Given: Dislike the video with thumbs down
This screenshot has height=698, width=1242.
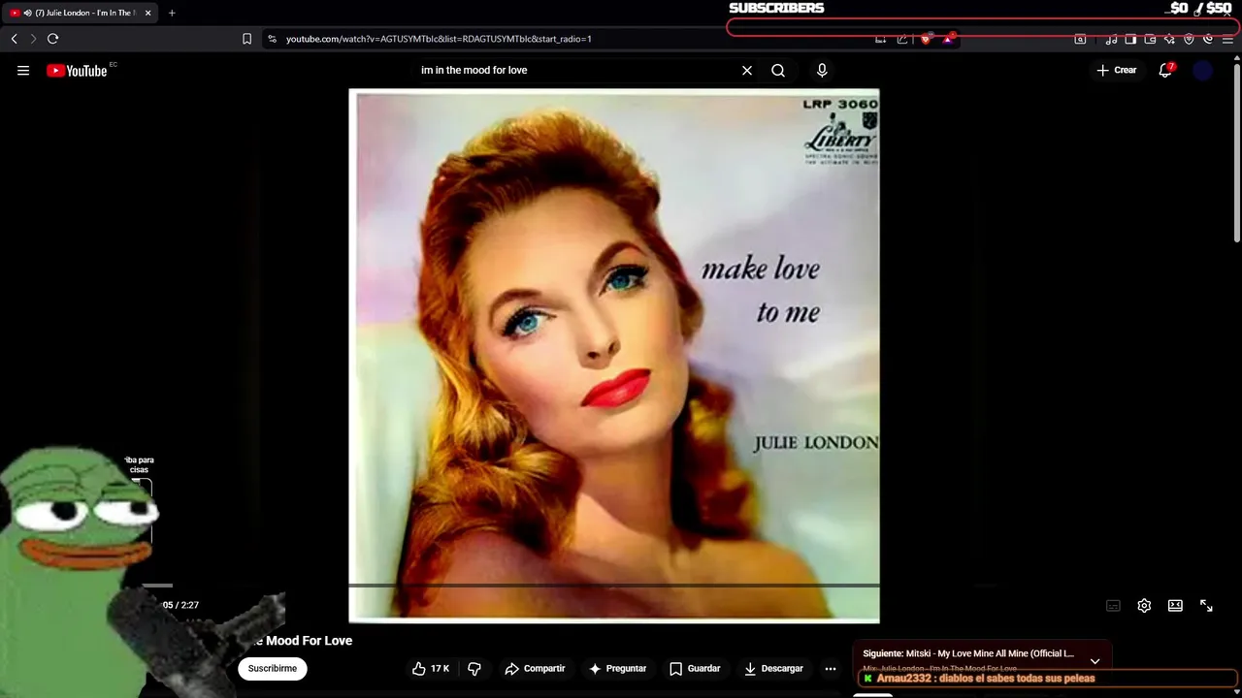Looking at the screenshot, I should pyautogui.click(x=474, y=668).
